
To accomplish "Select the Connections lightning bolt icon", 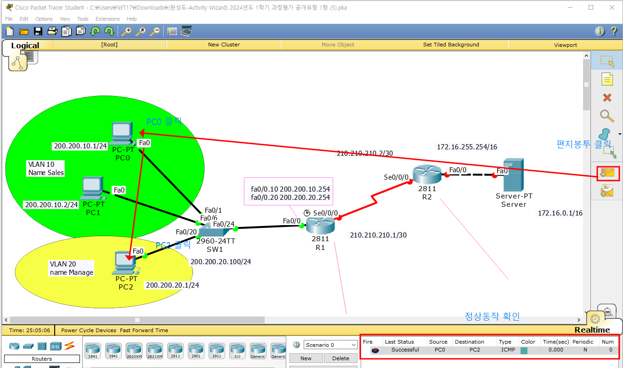I will pos(69,345).
